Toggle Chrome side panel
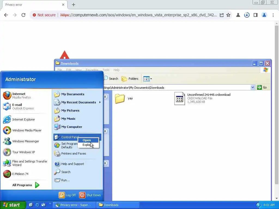This screenshot has width=279, height=209. pyautogui.click(x=256, y=15)
